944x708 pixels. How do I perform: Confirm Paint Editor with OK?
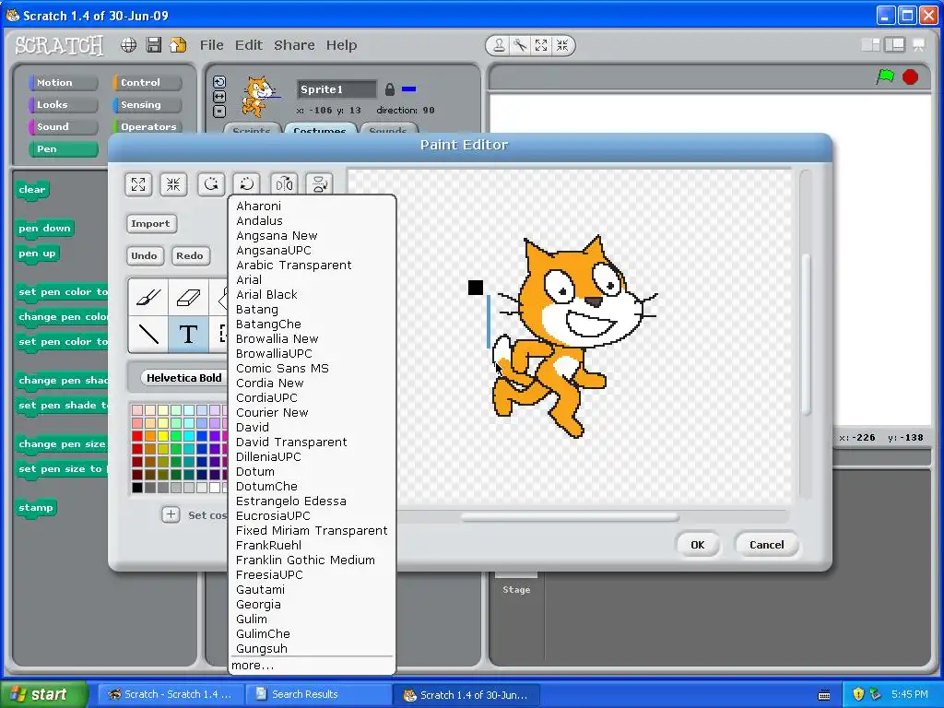coord(697,545)
